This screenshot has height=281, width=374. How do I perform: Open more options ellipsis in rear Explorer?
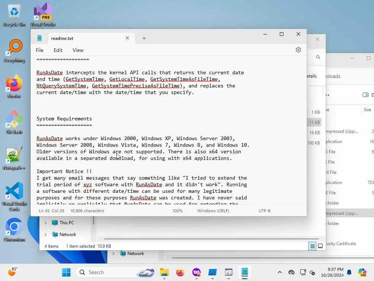coord(328,95)
